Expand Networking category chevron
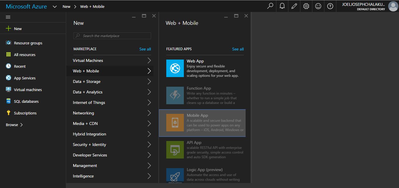 tap(149, 113)
